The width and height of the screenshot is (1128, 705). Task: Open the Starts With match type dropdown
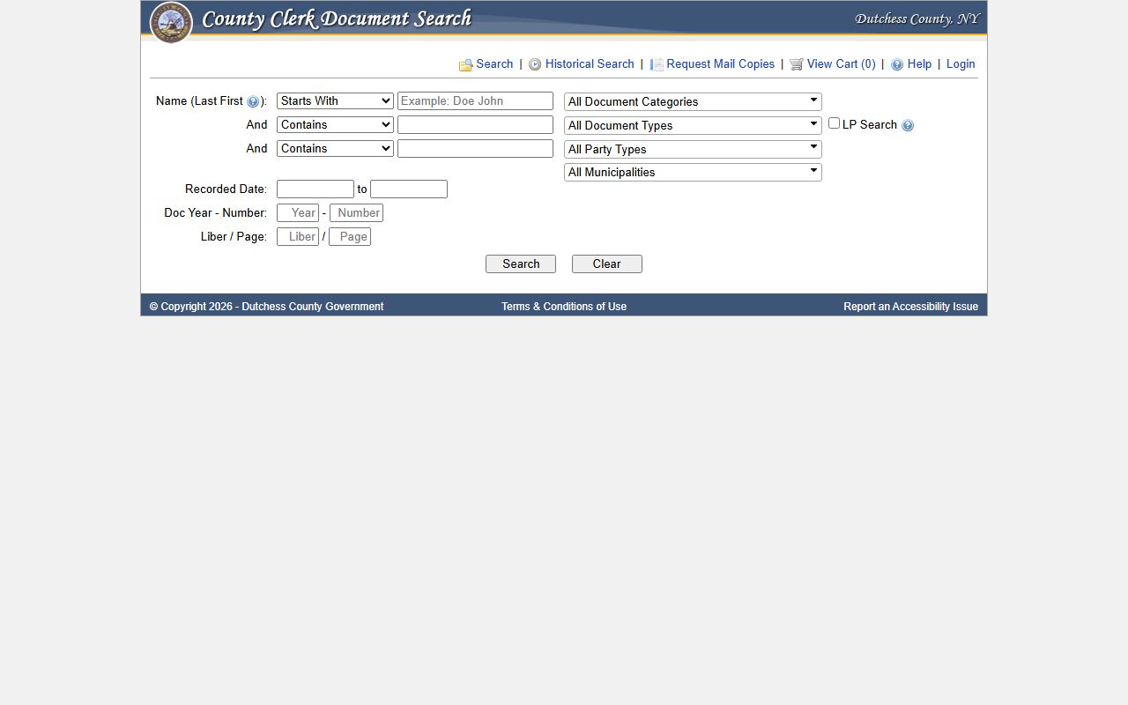tap(335, 100)
